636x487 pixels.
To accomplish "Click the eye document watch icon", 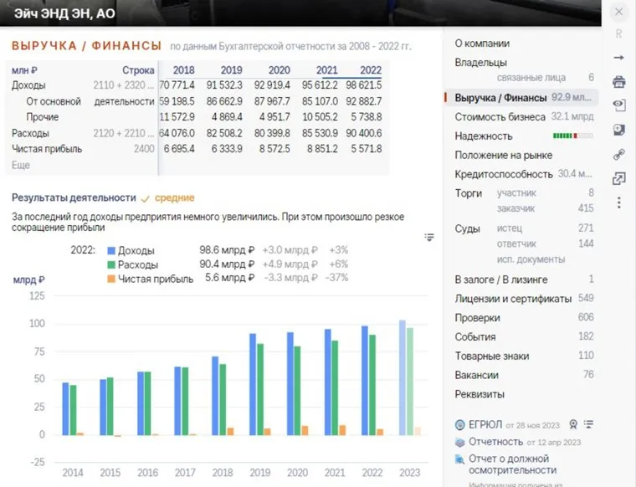I will pos(618,105).
